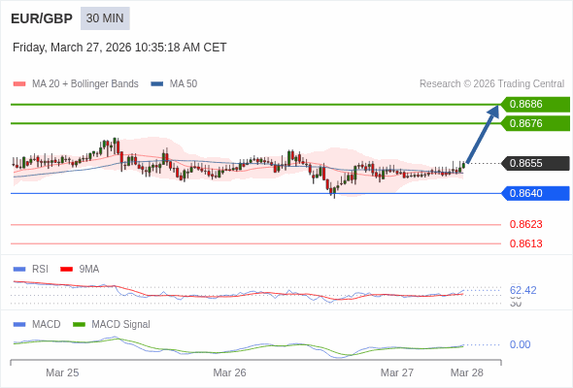Click the 0.8640 pivot price tag
The width and height of the screenshot is (573, 388).
coord(535,193)
